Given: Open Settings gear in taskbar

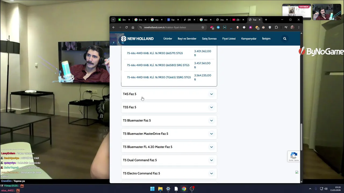Looking at the screenshot, I should click(x=168, y=189).
